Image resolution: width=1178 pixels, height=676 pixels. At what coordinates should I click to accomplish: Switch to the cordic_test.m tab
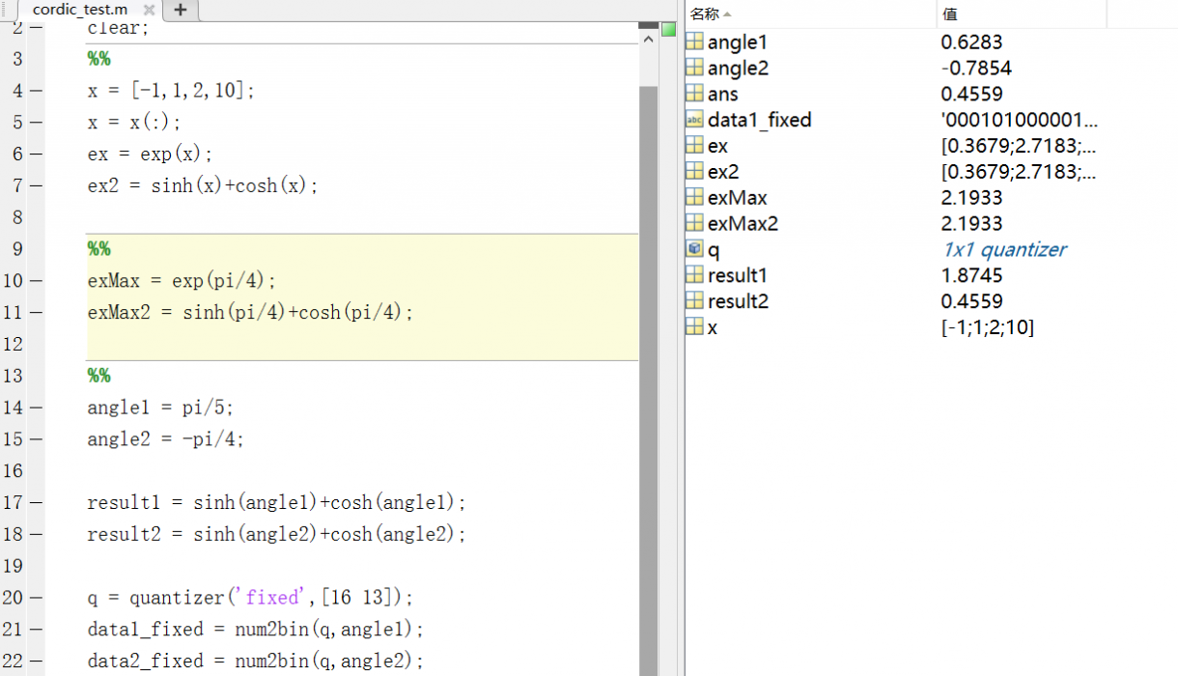(x=80, y=10)
